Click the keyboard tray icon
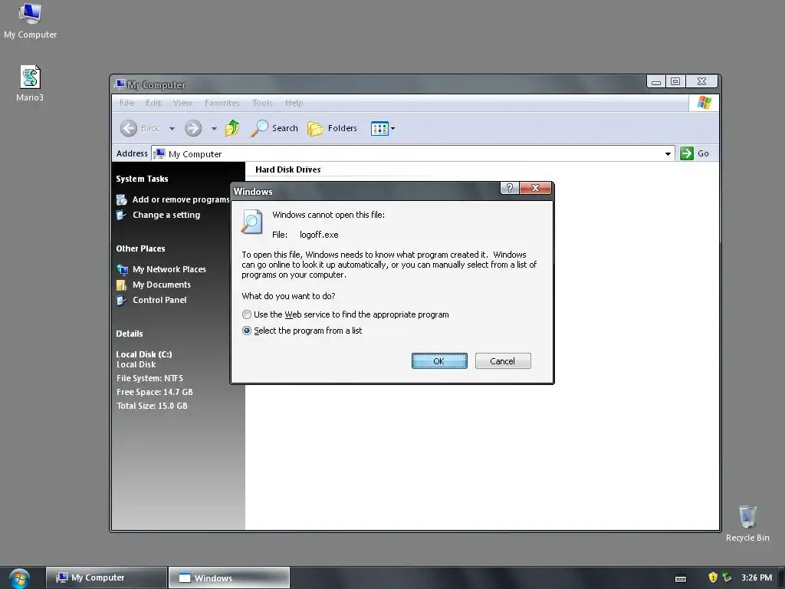 pyautogui.click(x=681, y=578)
